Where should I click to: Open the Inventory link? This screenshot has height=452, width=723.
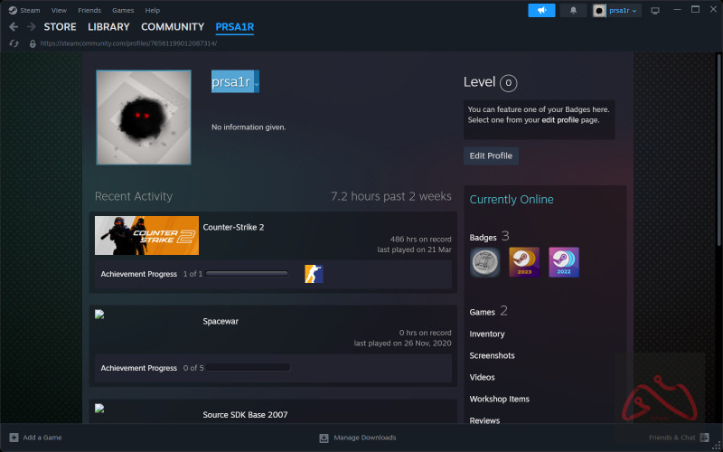[x=487, y=334]
